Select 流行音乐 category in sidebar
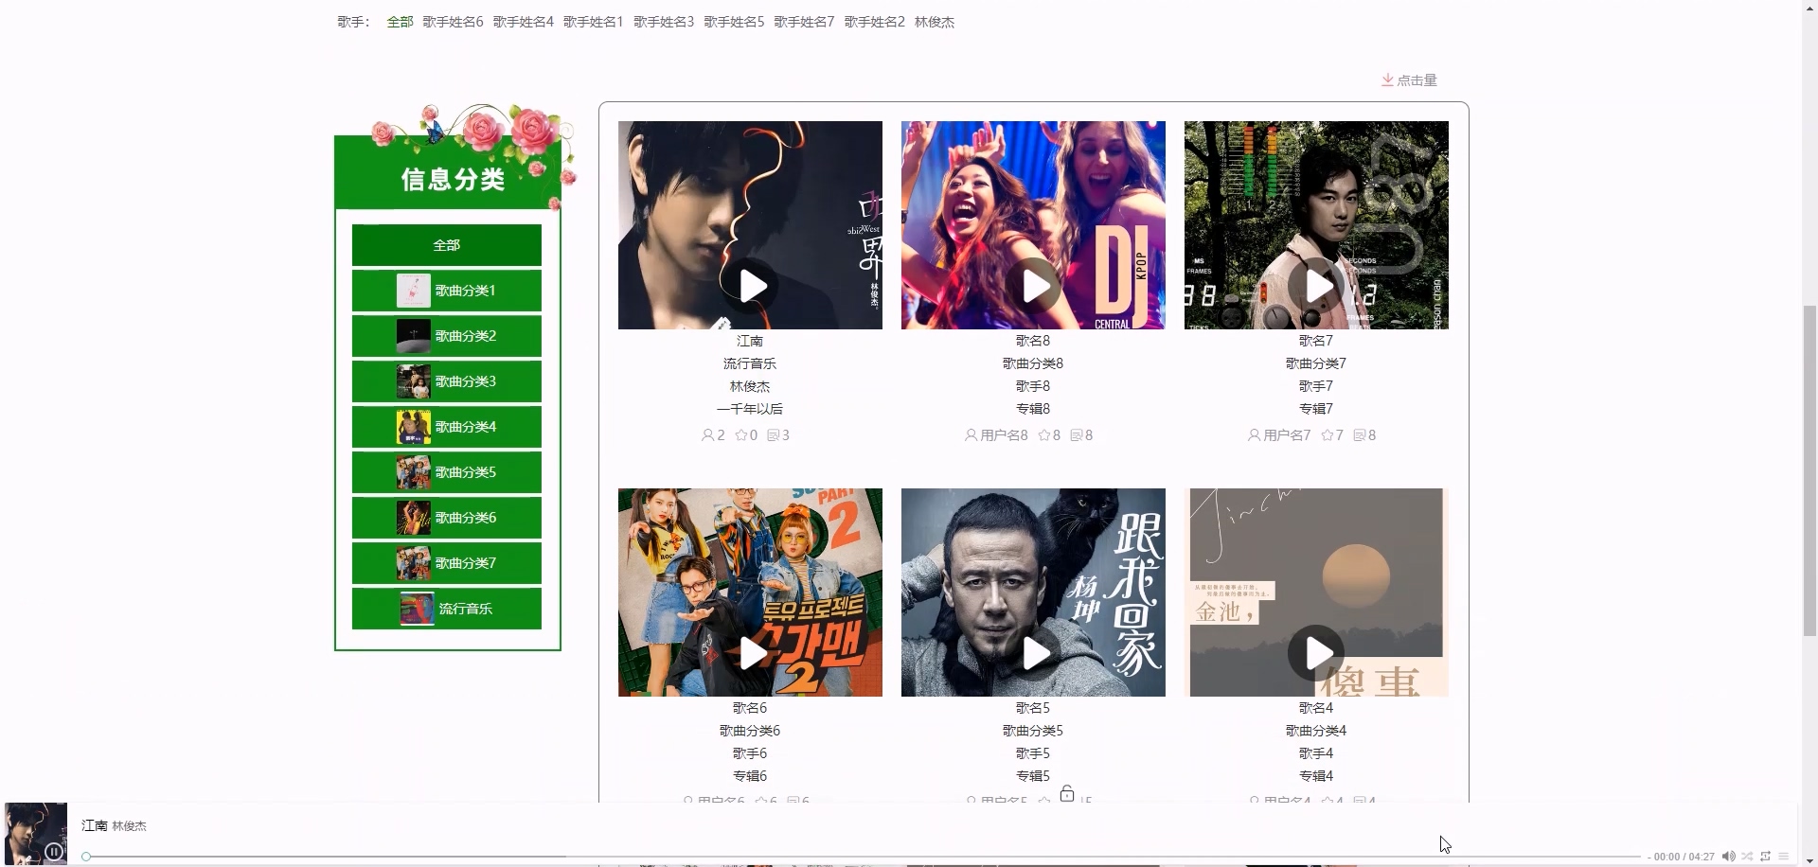 (x=447, y=609)
